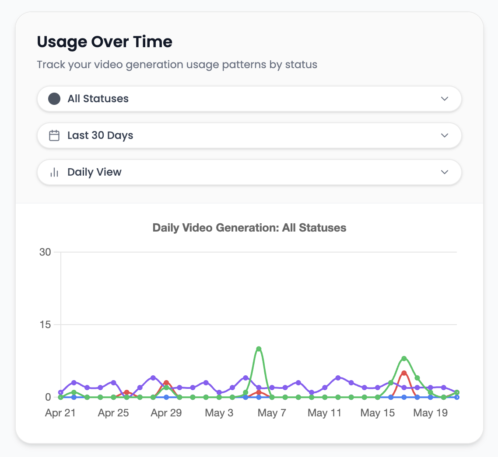Click the Last 30 Days label text
Viewport: 498px width, 457px height.
pos(100,135)
